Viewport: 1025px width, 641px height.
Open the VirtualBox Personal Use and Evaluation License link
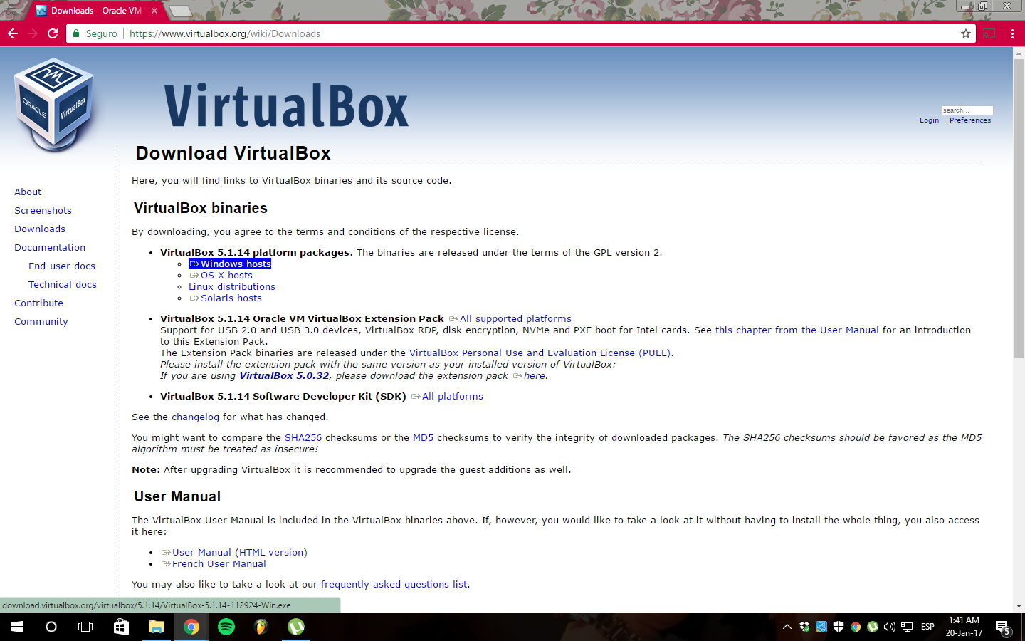[x=540, y=353]
